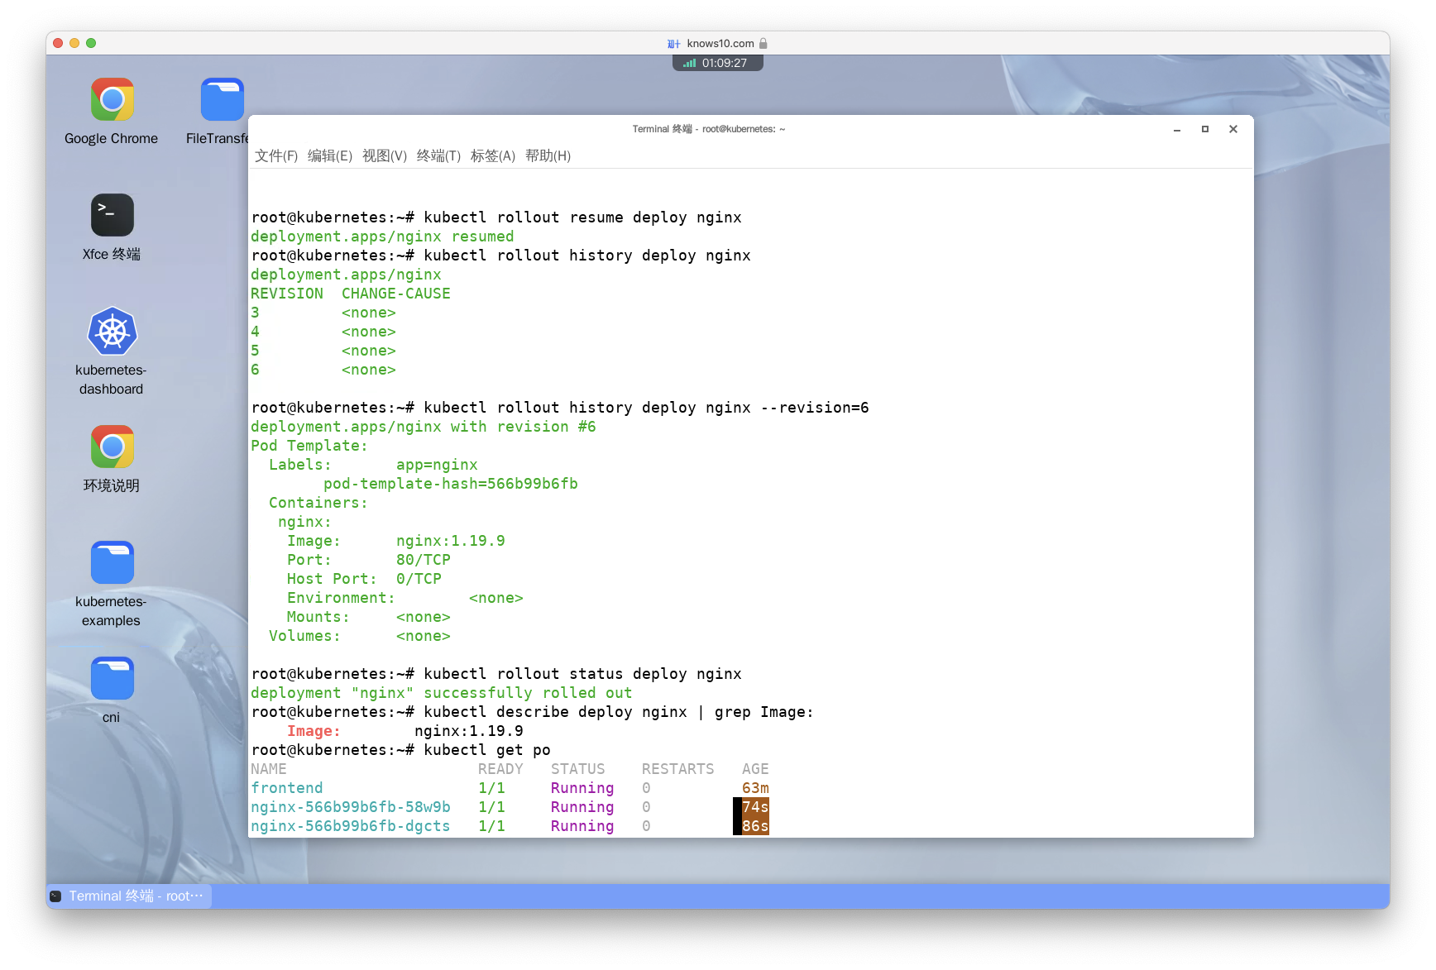1436x970 pixels.
Task: Click the 'RESTARTS' column header
Action: coord(678,769)
